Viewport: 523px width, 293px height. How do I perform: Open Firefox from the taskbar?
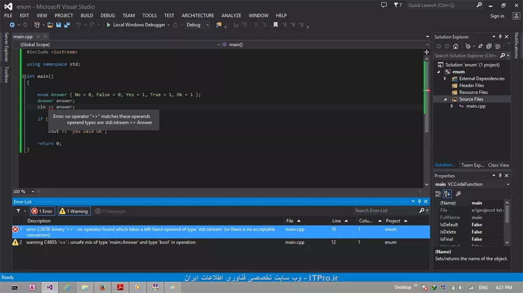click(102, 287)
